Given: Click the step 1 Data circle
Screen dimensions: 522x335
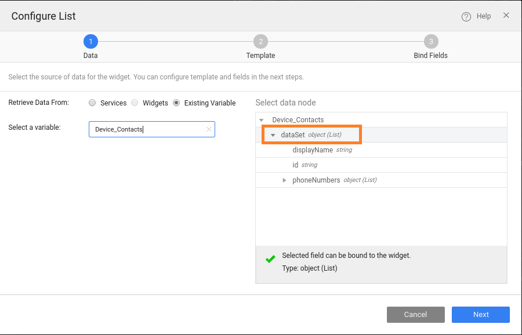Looking at the screenshot, I should [90, 41].
